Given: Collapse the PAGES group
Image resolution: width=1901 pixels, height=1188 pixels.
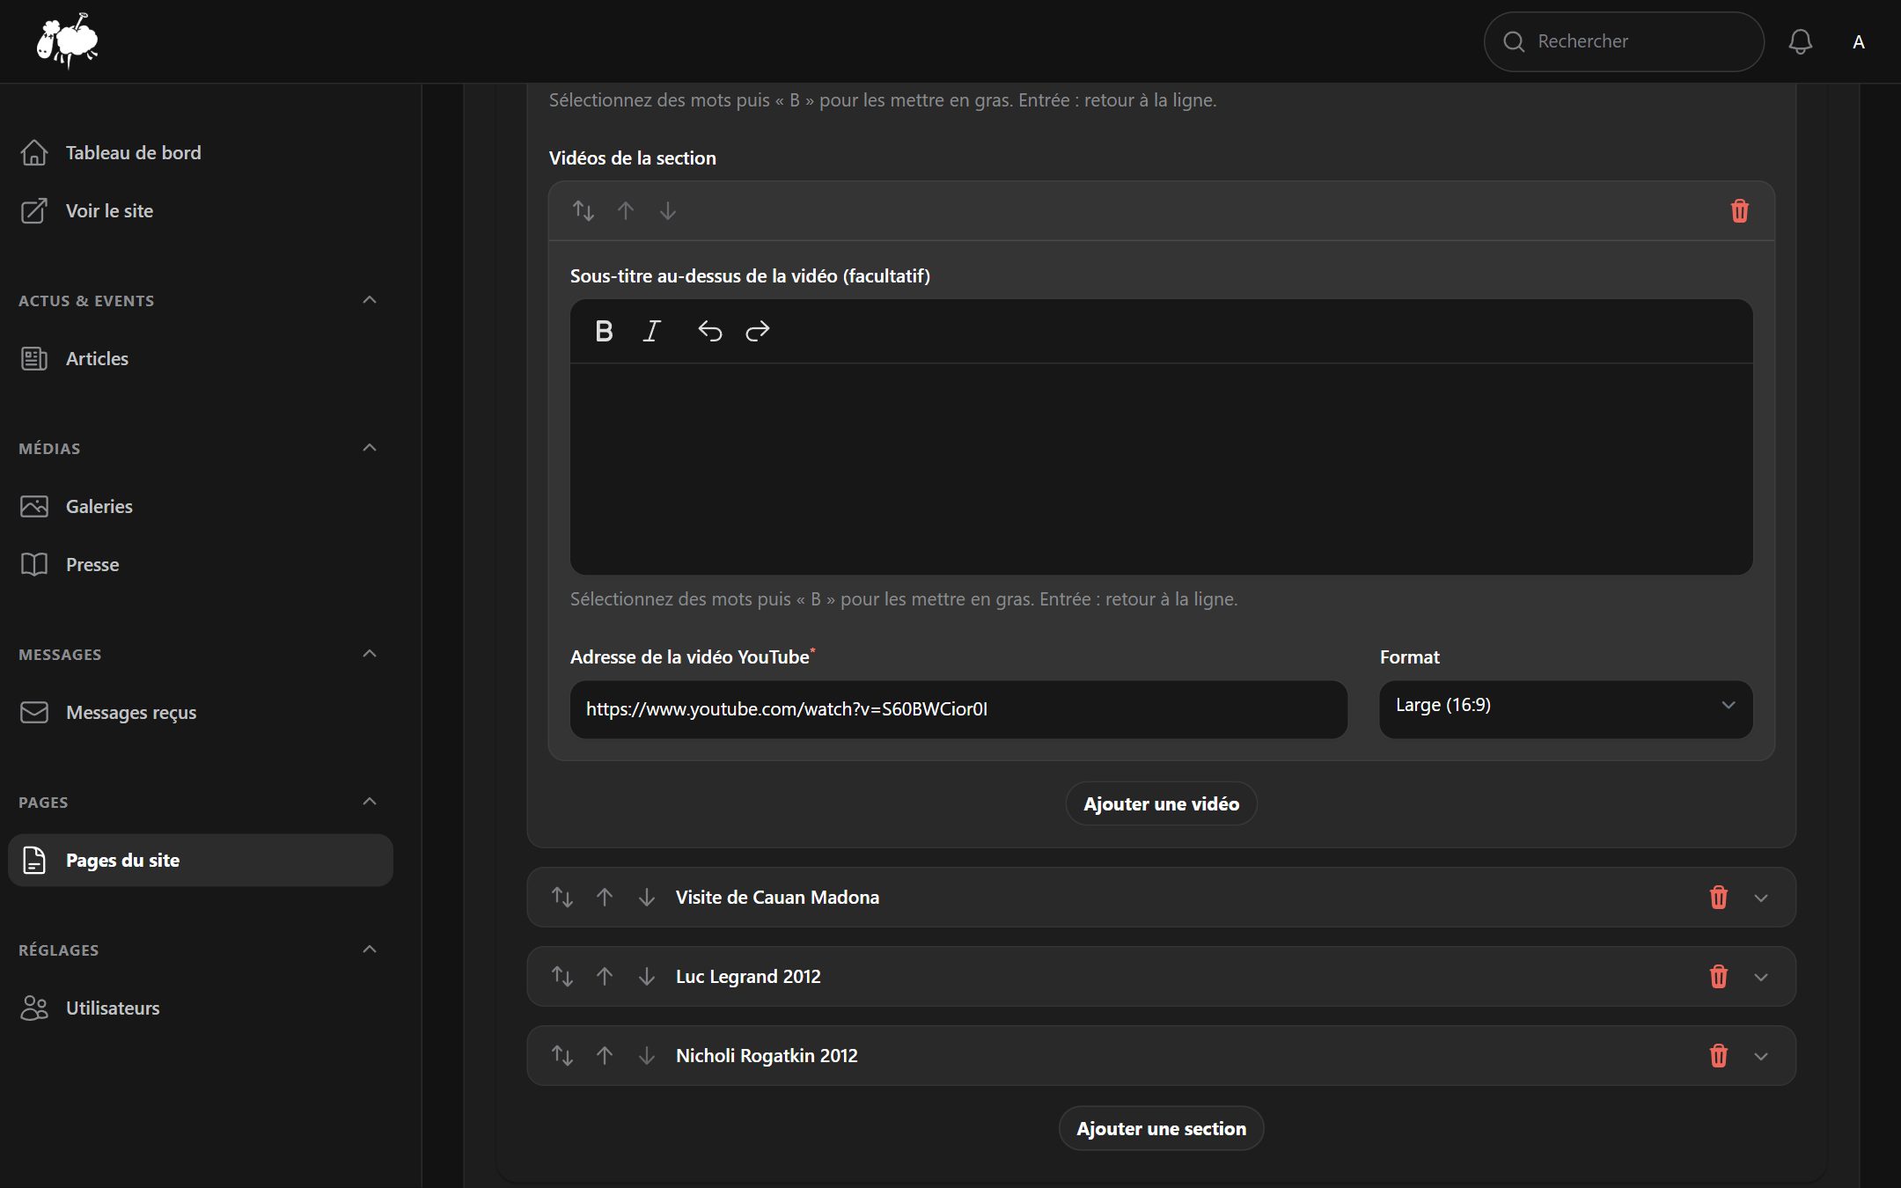Looking at the screenshot, I should 370,802.
